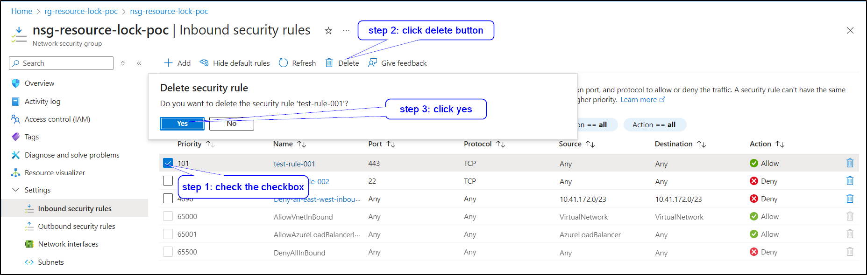The width and height of the screenshot is (867, 275).
Task: Open Activity log
Action: [42, 101]
